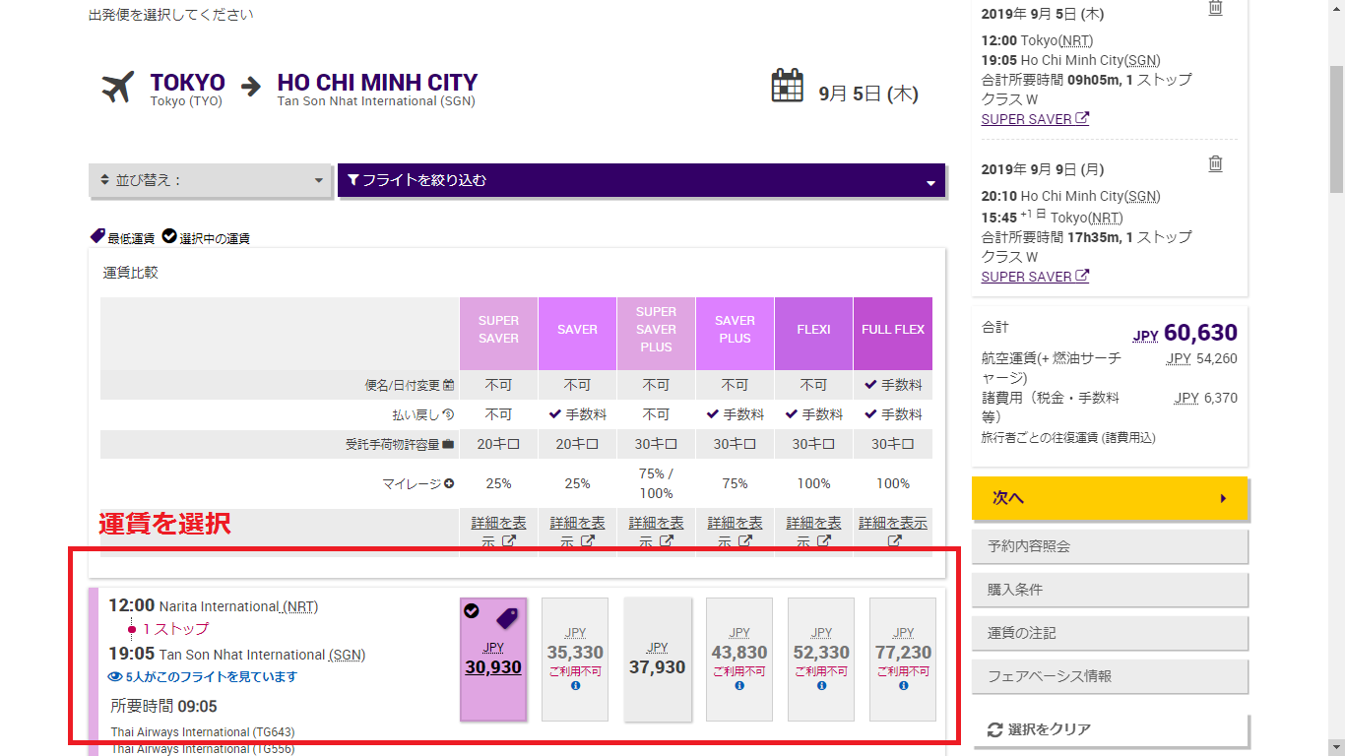Click info icon under JPY 43,830 fare

pyautogui.click(x=738, y=686)
